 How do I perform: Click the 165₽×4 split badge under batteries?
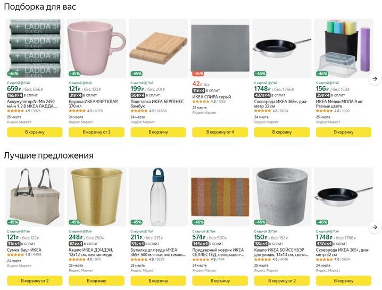click(15, 95)
